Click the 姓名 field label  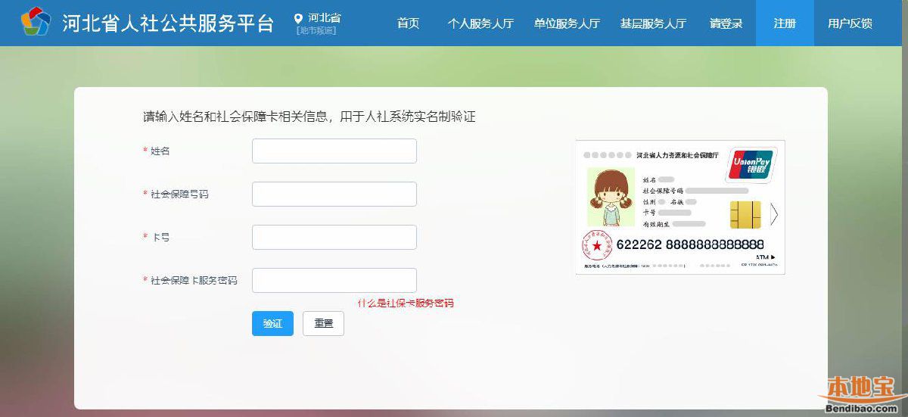tap(160, 151)
